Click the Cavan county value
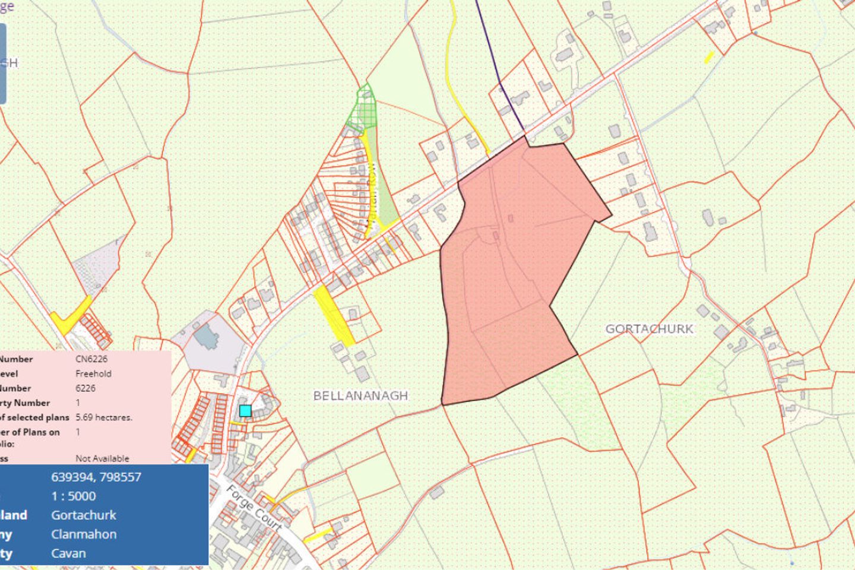 point(68,553)
